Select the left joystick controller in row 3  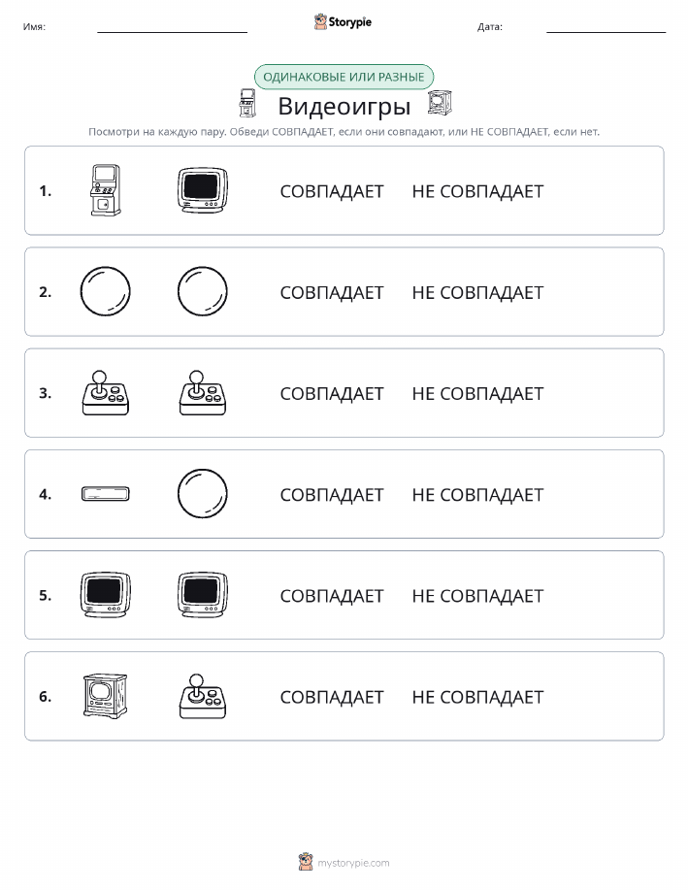106,393
